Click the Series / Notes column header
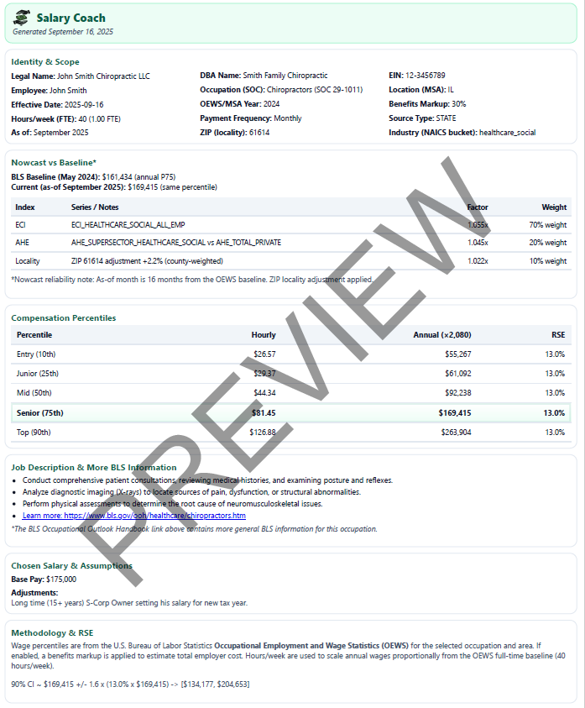This screenshot has width=585, height=708. 95,207
